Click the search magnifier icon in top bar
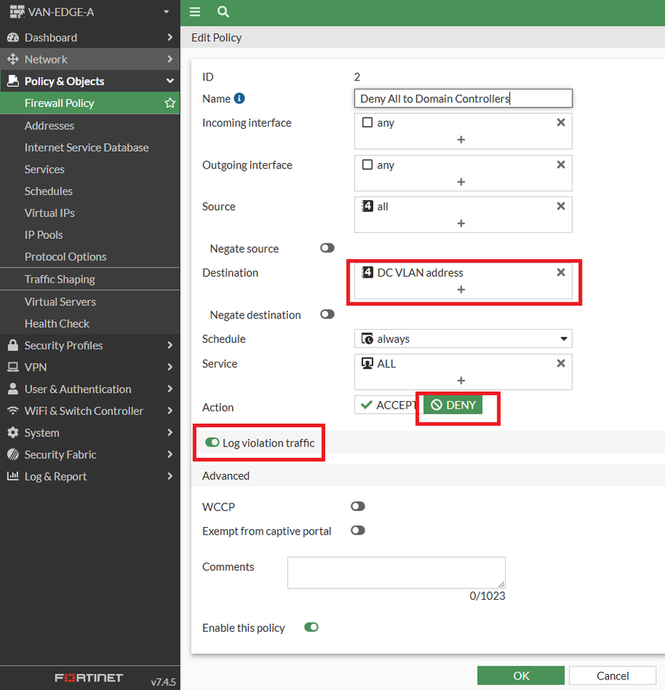The image size is (665, 690). (222, 12)
